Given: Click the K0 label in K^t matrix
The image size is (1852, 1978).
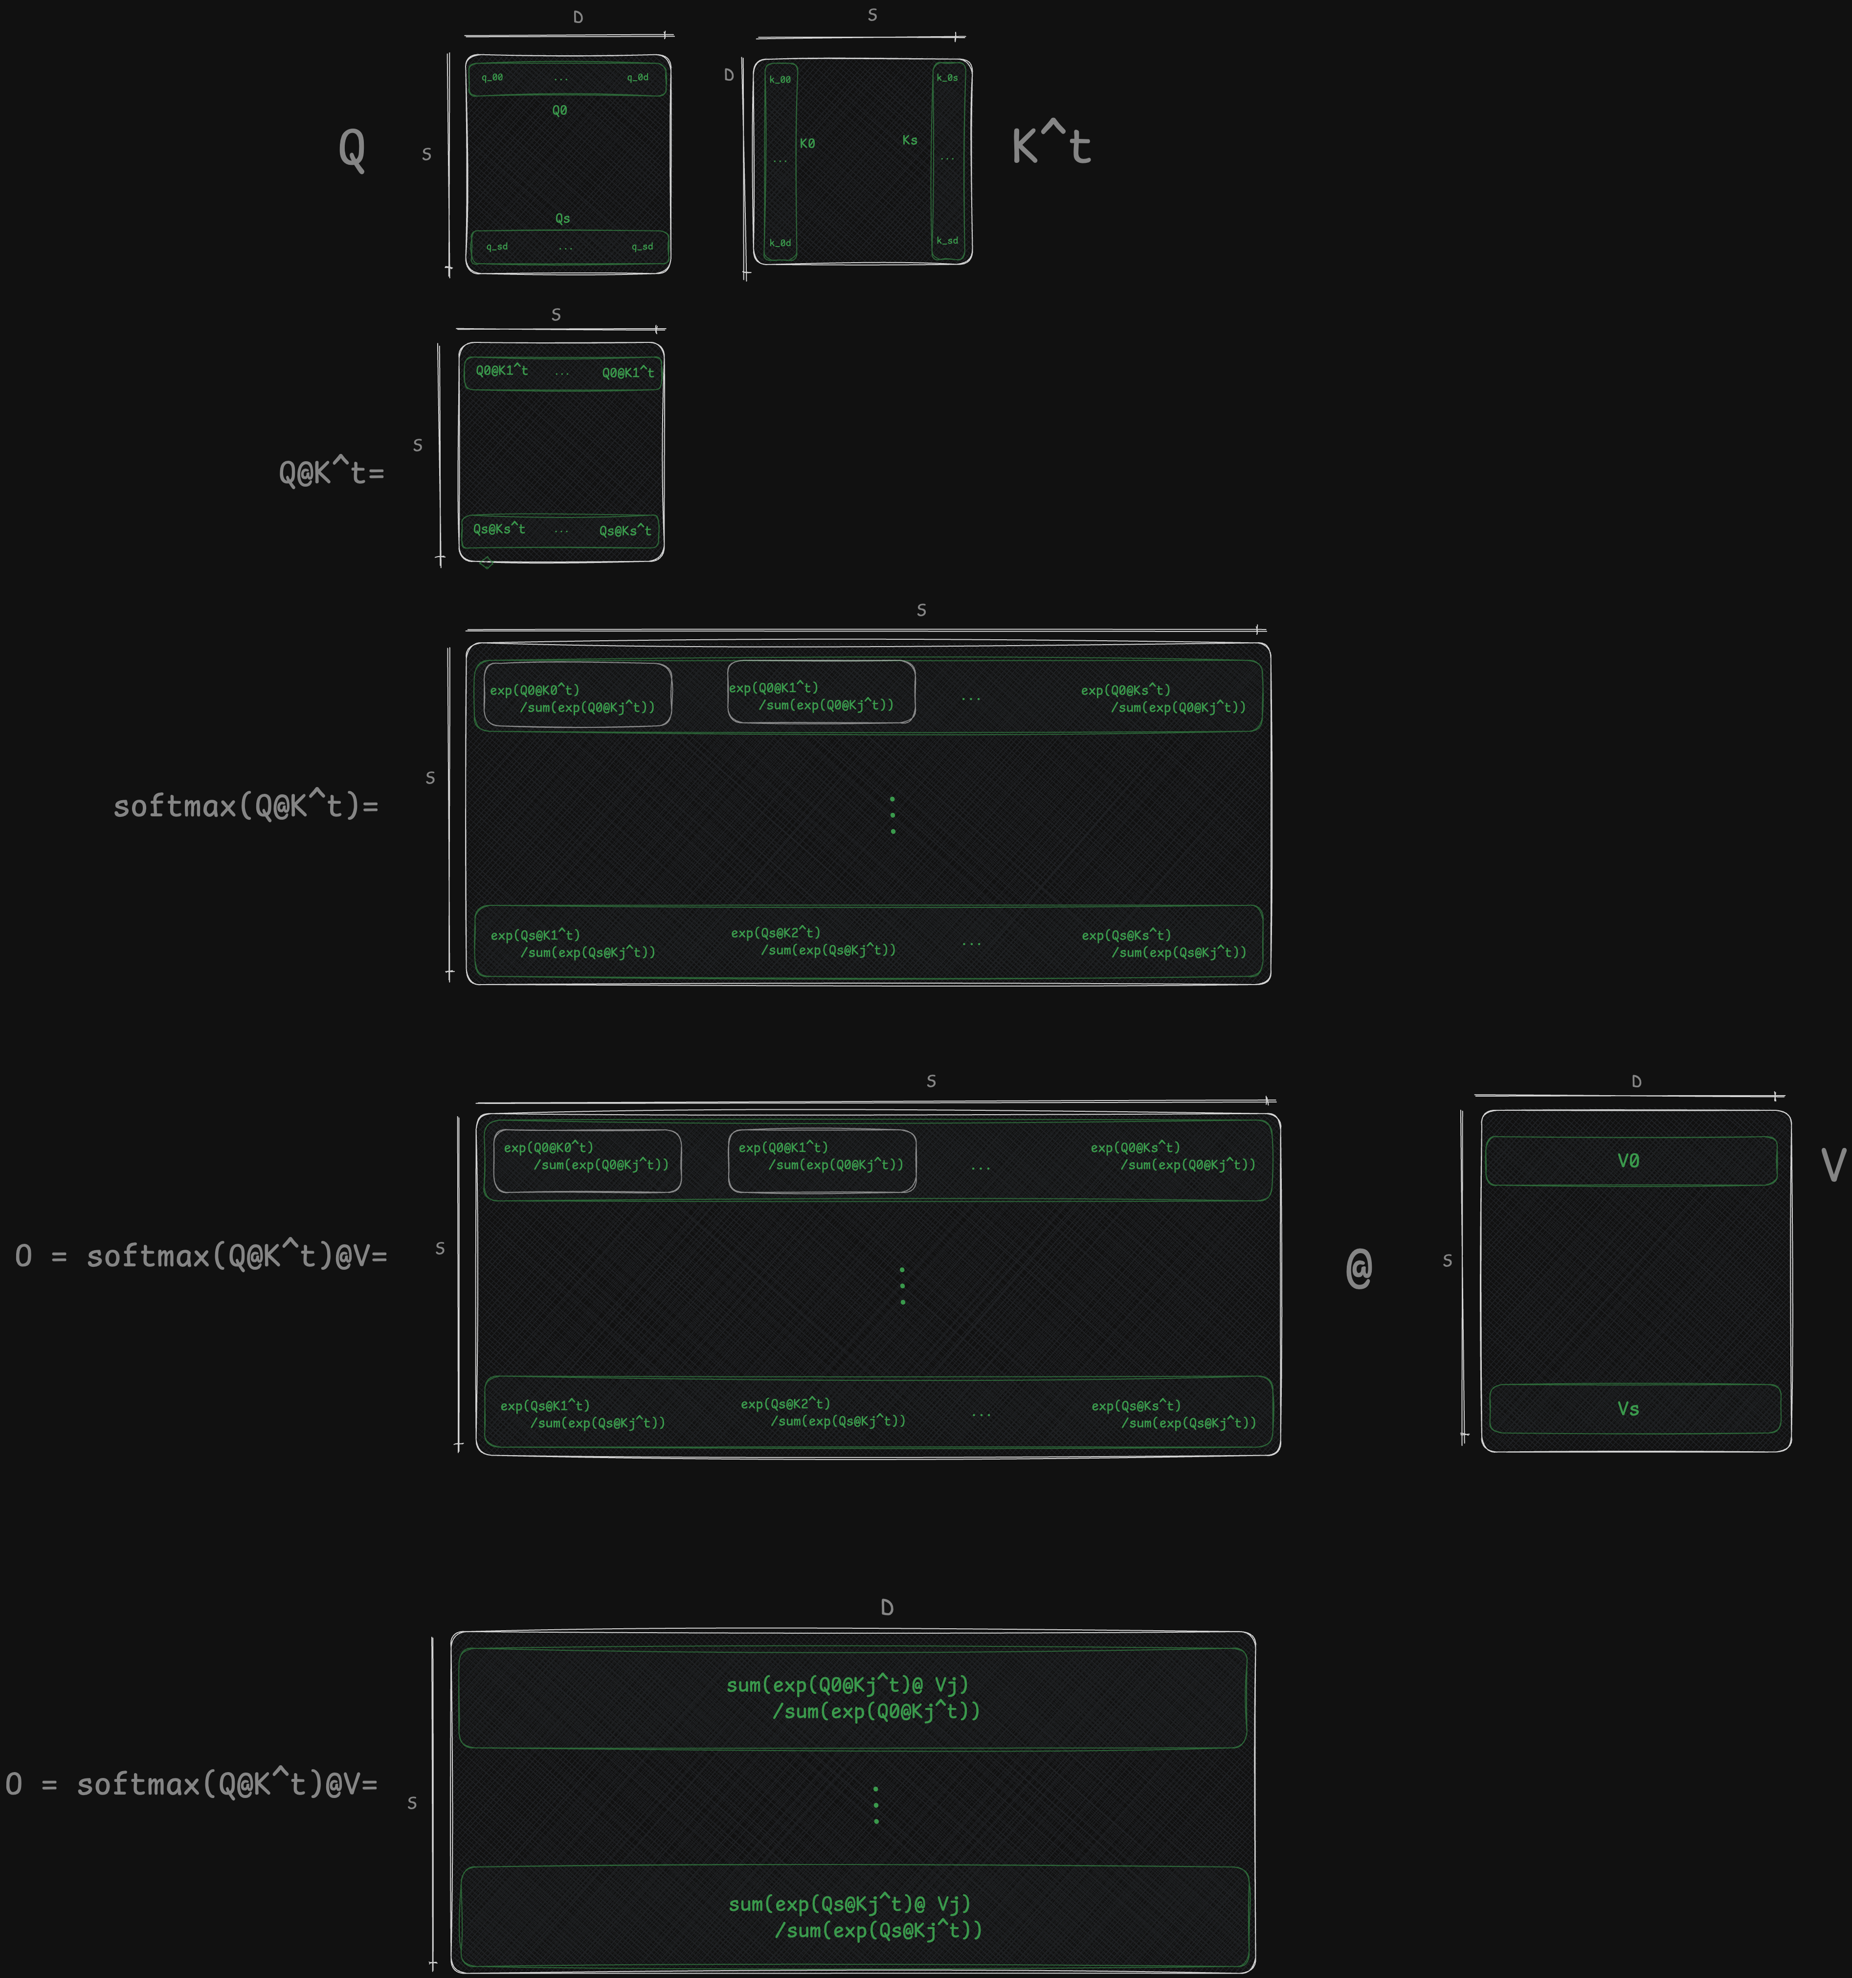Looking at the screenshot, I should pos(807,144).
